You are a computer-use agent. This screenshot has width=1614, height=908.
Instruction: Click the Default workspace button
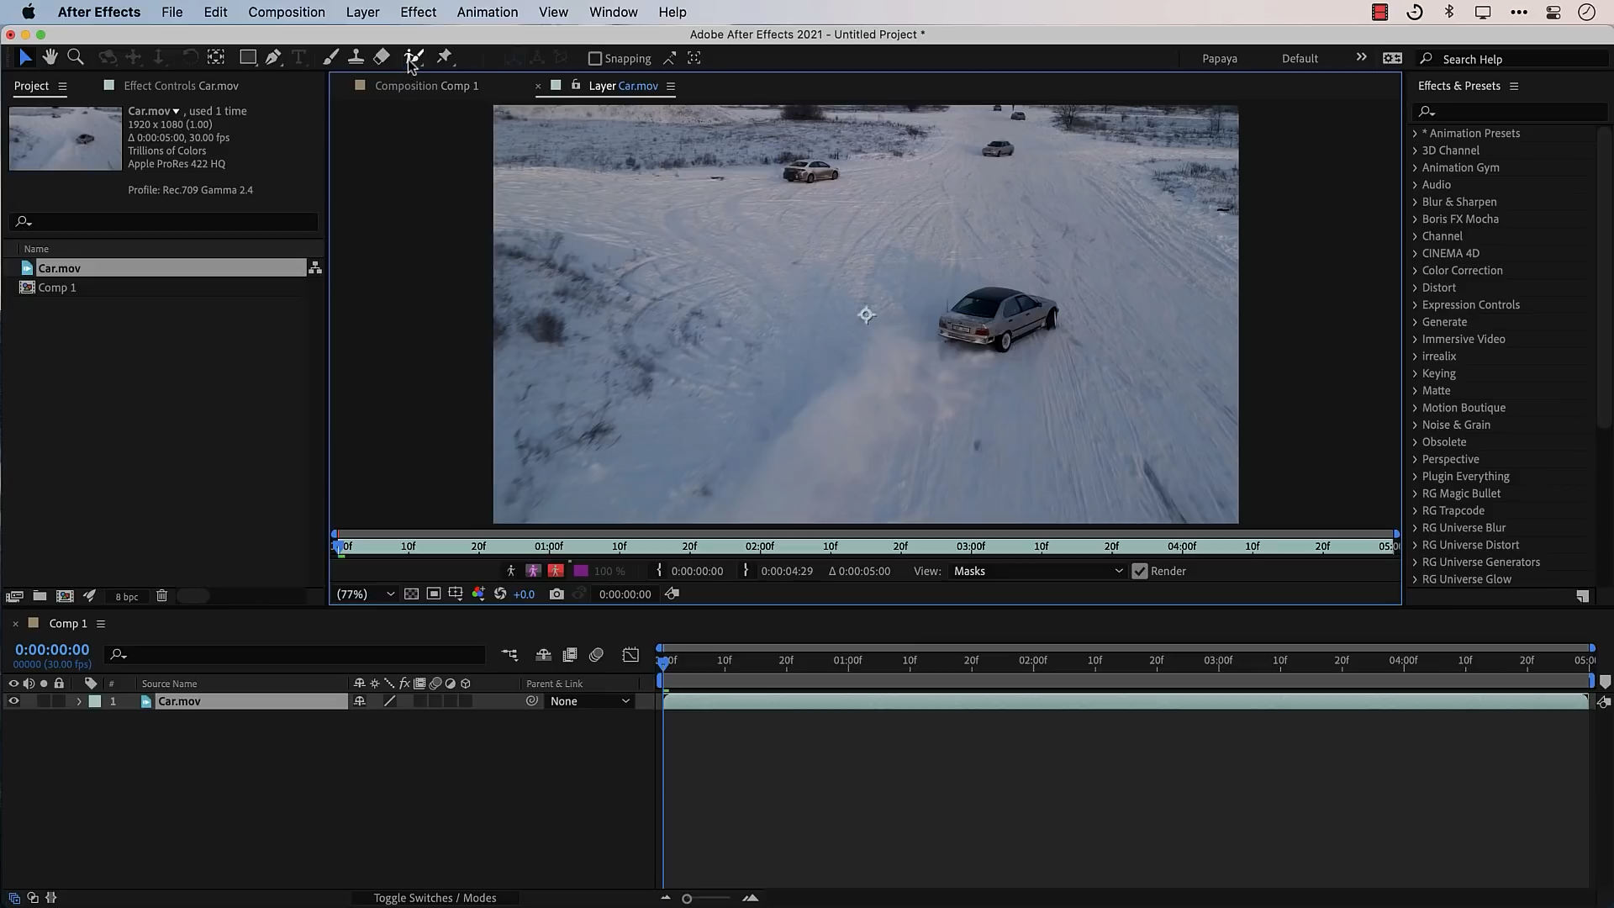click(x=1300, y=59)
